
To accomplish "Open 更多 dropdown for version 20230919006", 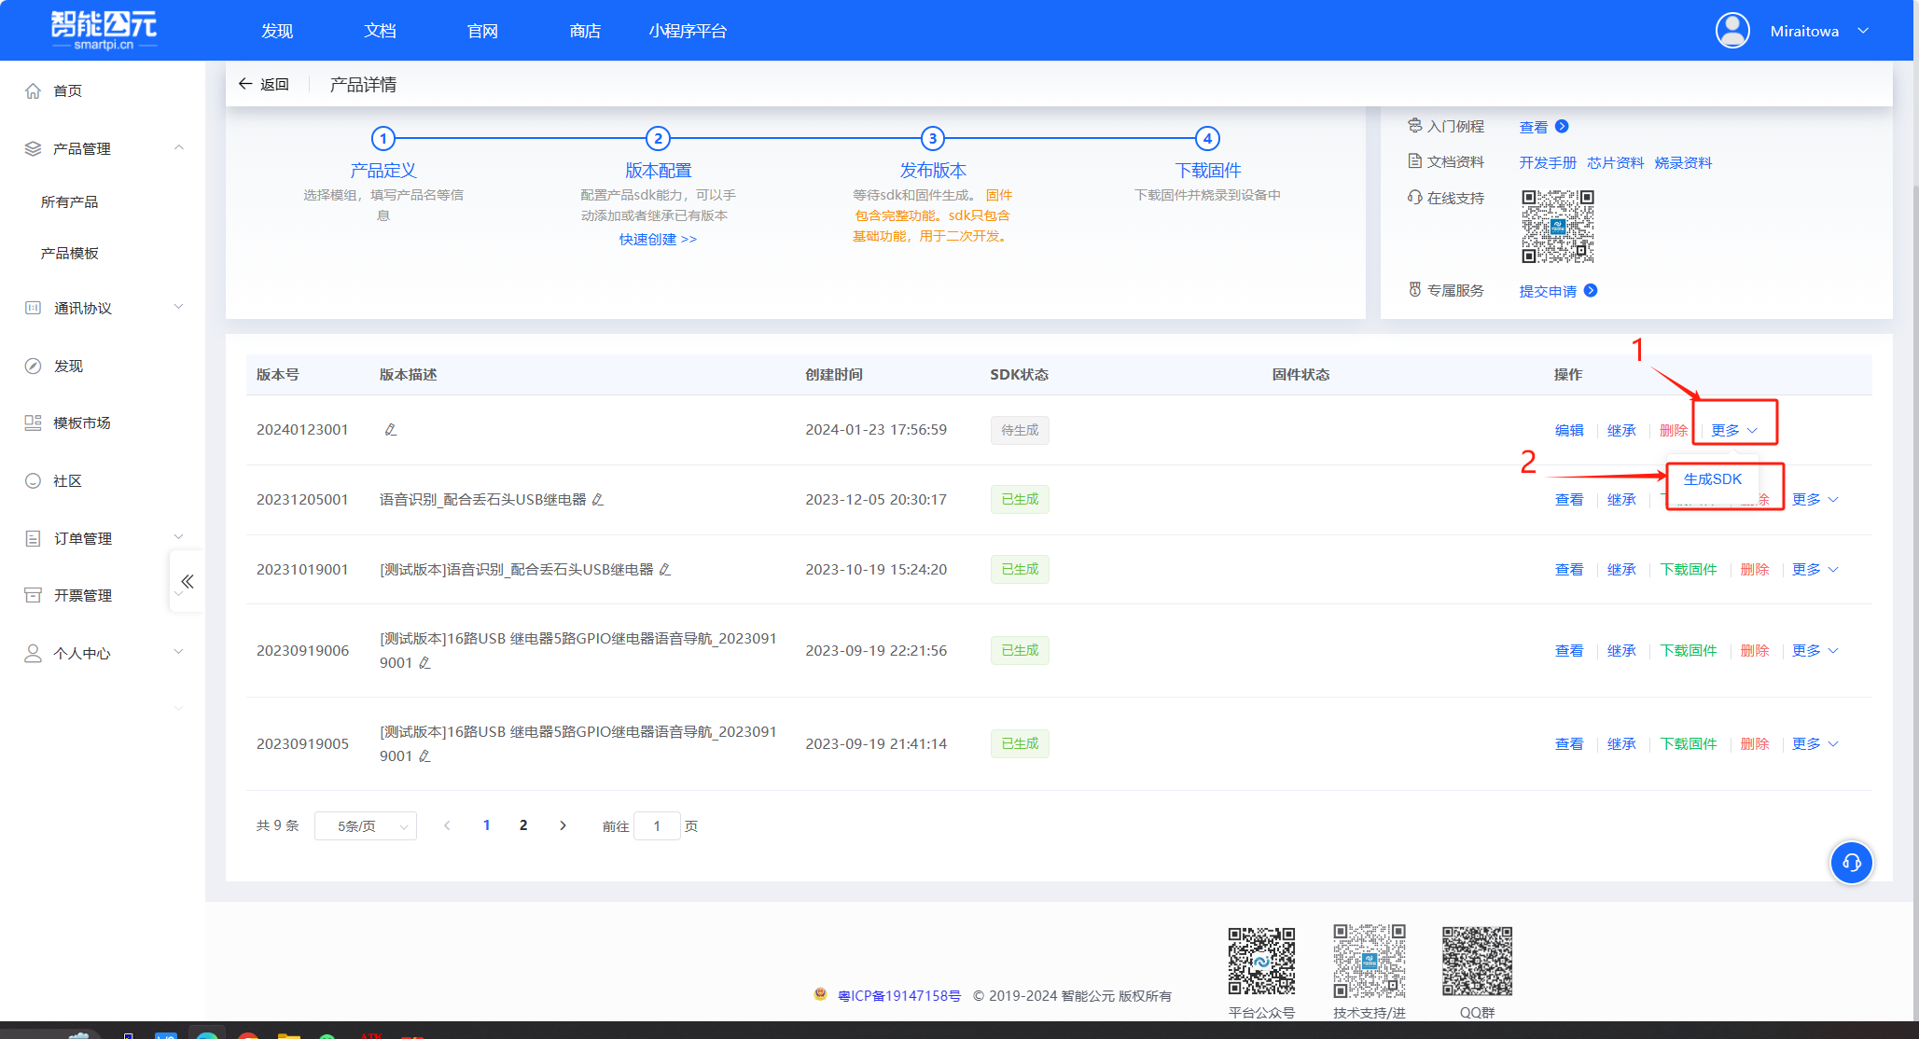I will (1815, 650).
